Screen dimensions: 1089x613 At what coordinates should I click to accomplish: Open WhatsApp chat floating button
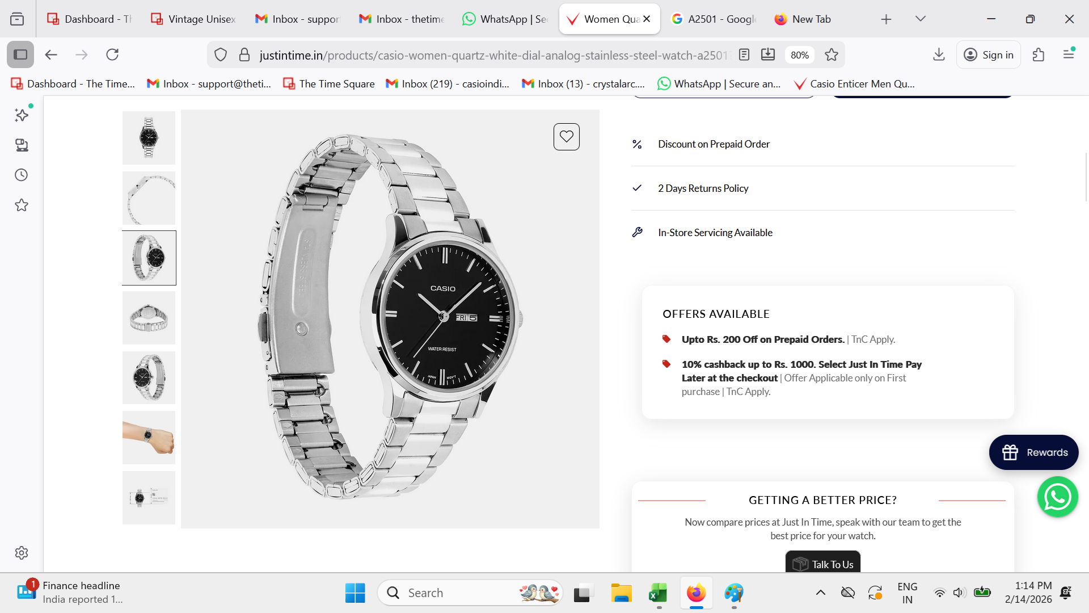pyautogui.click(x=1057, y=497)
